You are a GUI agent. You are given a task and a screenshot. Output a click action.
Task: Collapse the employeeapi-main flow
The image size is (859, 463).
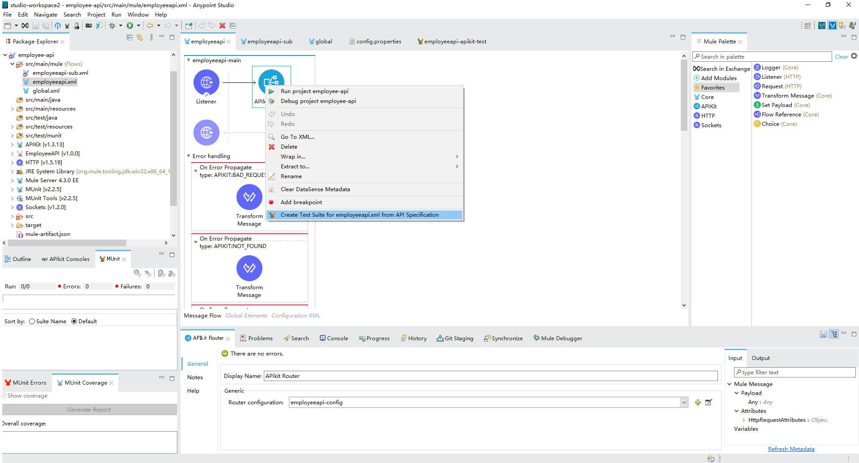pos(189,60)
